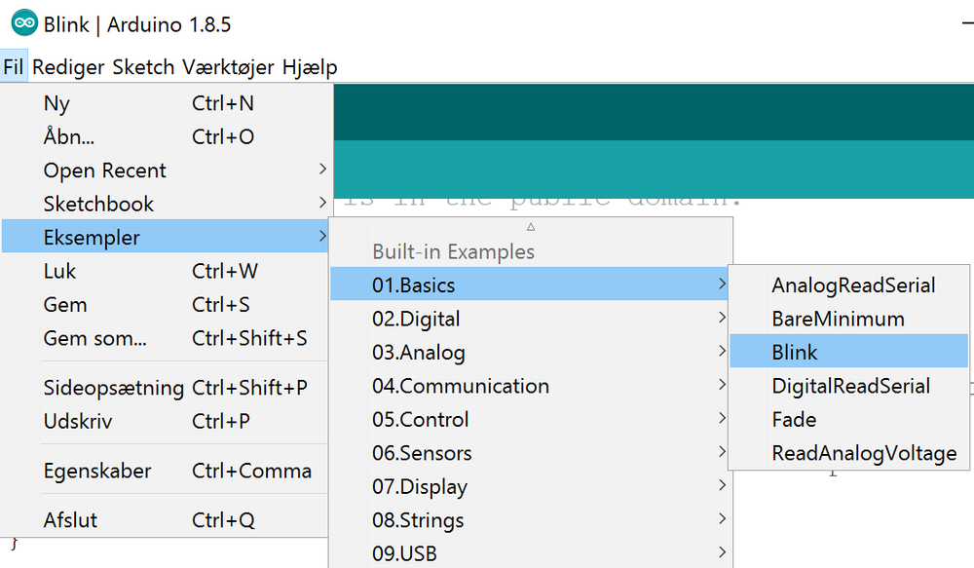Expand the 04.Communication examples submenu

(461, 387)
